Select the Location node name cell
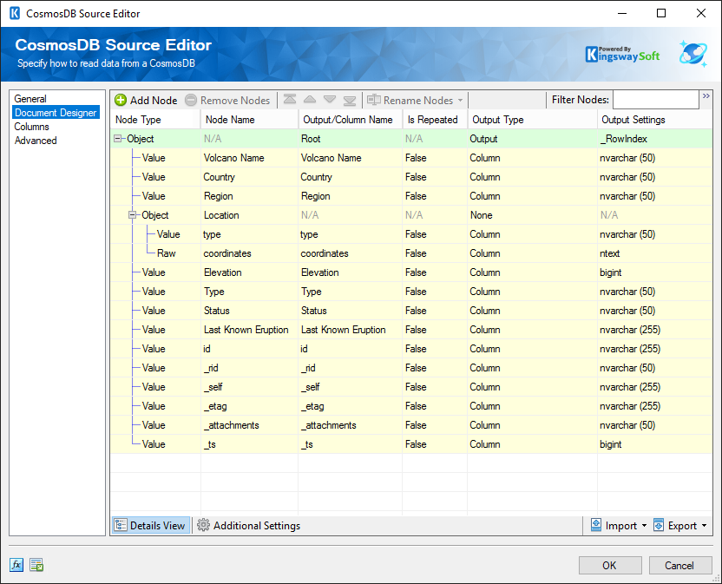This screenshot has width=722, height=584. coord(249,215)
